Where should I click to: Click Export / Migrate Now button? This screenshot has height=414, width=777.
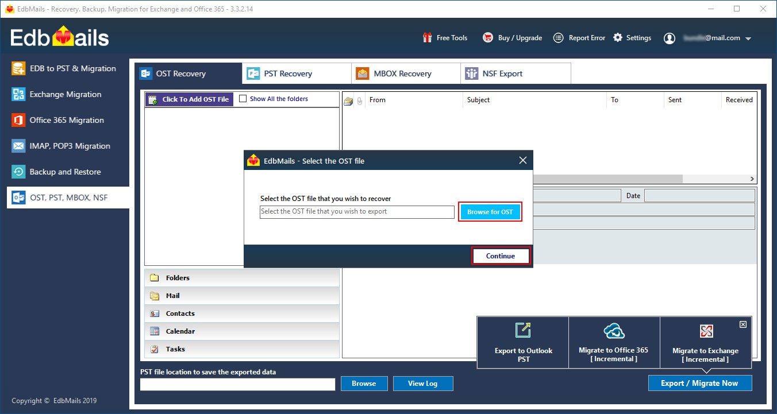pyautogui.click(x=699, y=383)
